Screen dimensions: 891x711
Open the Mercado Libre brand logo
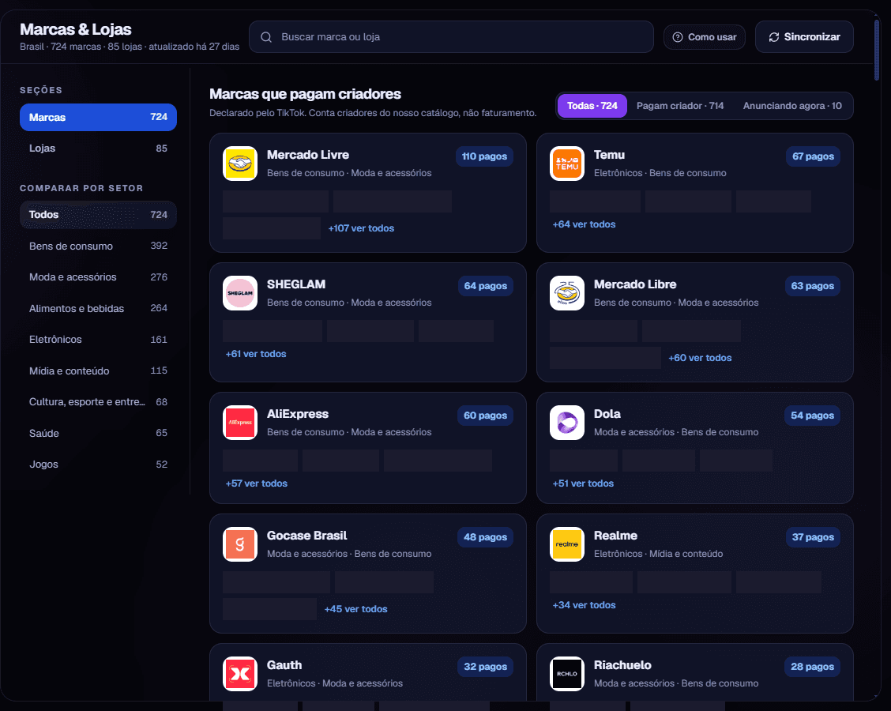pos(567,293)
